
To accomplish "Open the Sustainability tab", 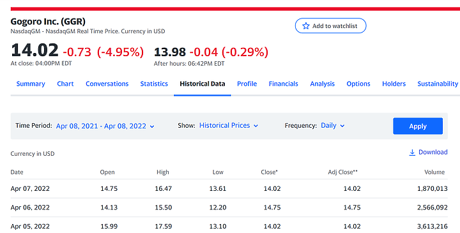I will (x=438, y=84).
